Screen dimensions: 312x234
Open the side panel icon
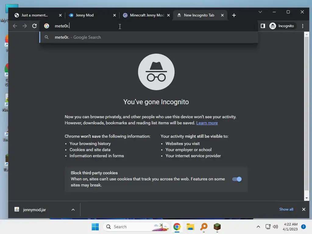[x=263, y=26]
